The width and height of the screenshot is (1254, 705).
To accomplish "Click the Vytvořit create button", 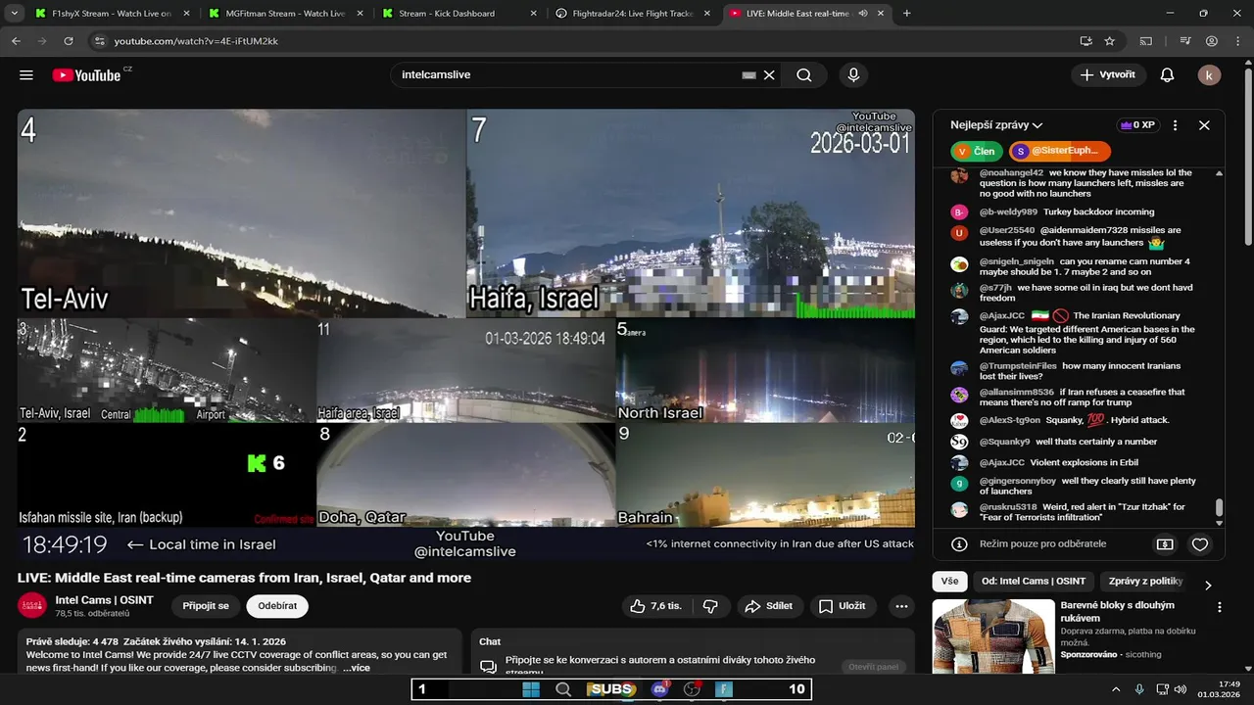I will pyautogui.click(x=1107, y=75).
